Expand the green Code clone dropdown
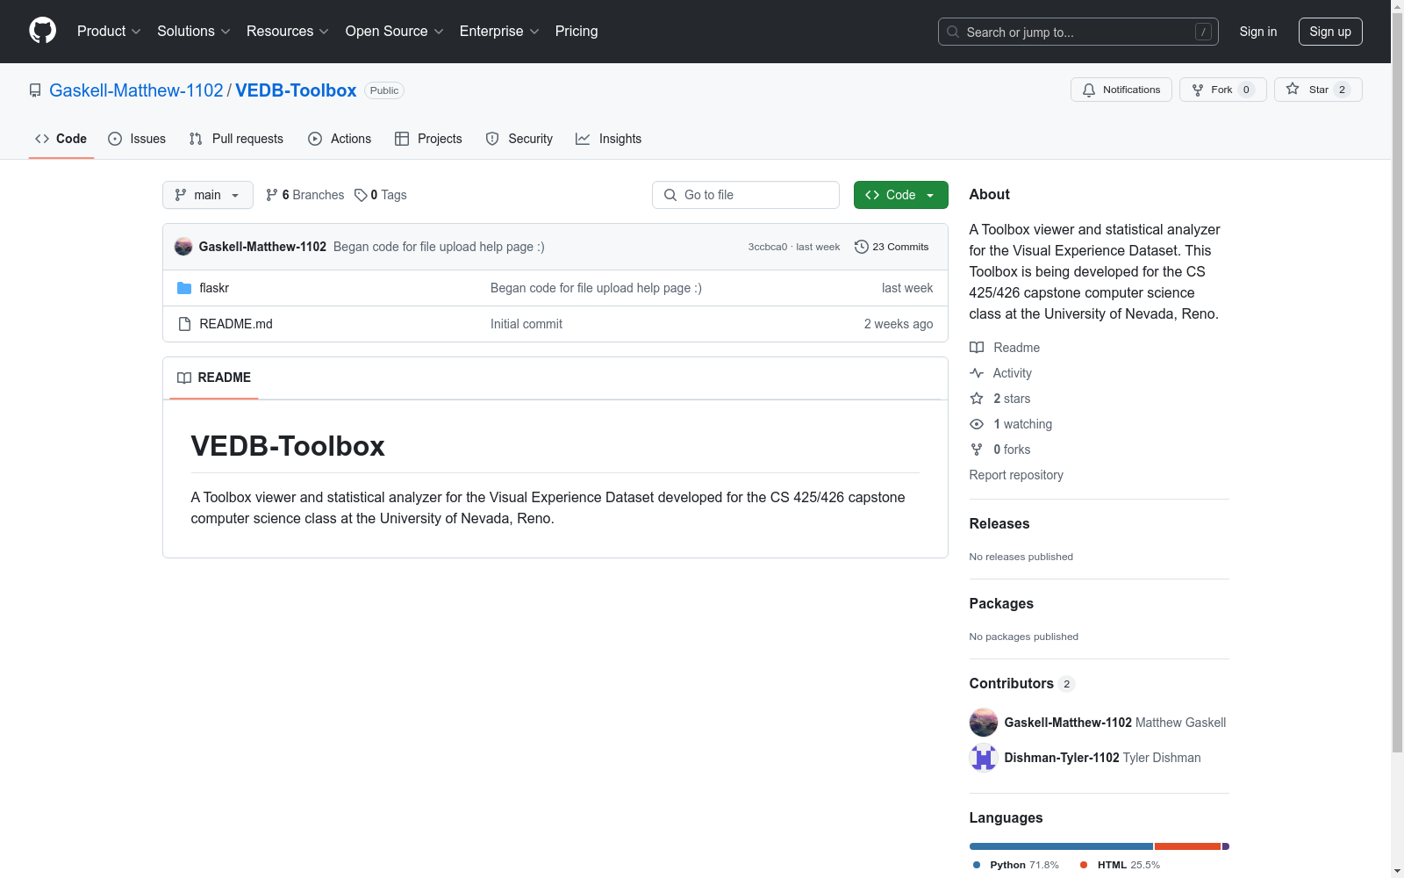This screenshot has height=878, width=1404. click(901, 195)
